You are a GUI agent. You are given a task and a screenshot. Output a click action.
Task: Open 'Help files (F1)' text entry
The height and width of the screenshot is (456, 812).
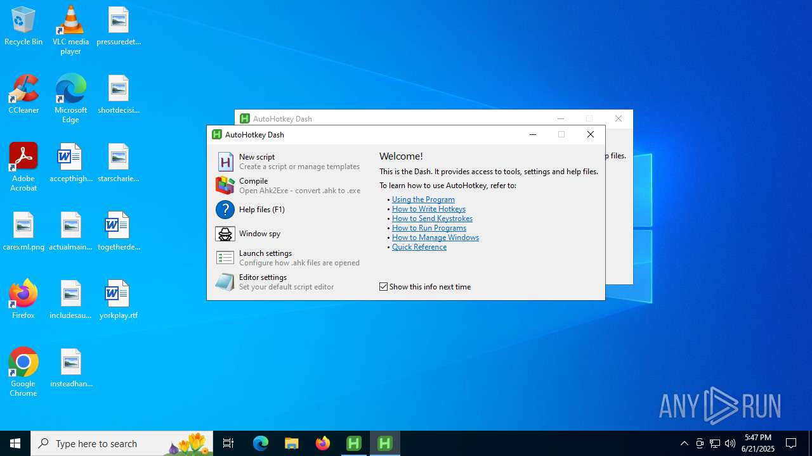point(262,210)
